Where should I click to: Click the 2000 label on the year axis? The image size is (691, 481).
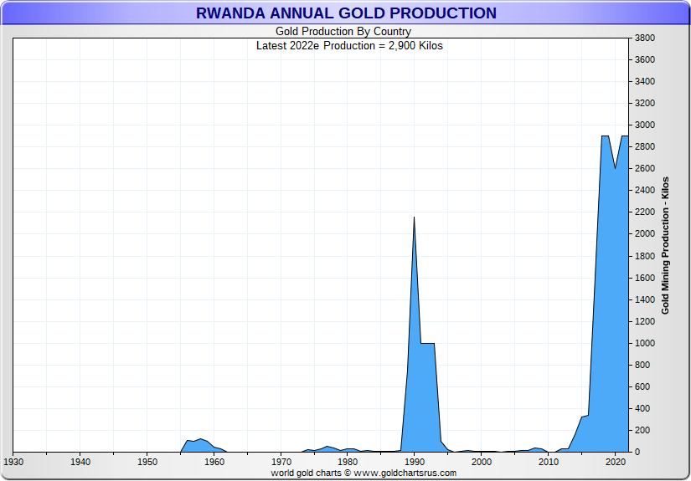click(482, 462)
